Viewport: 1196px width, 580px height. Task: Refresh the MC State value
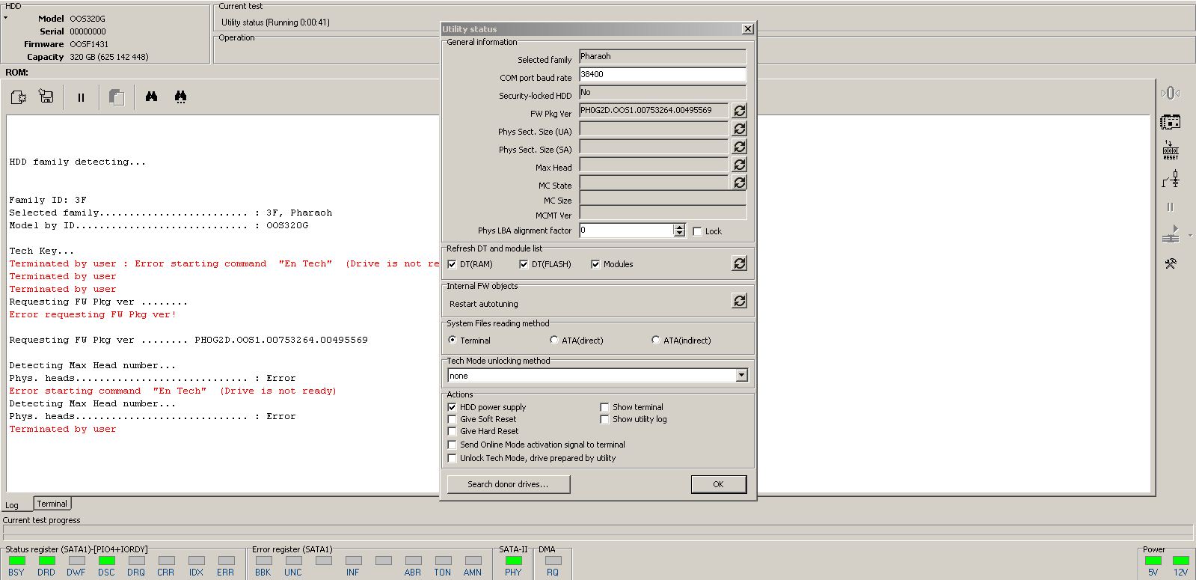click(739, 183)
